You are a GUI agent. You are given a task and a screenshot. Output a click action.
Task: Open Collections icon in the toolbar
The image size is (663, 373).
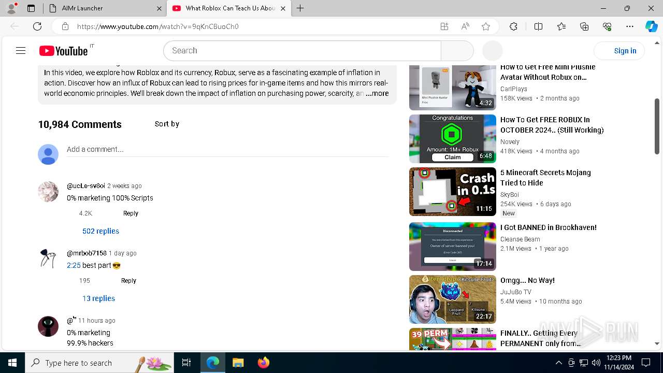click(584, 26)
